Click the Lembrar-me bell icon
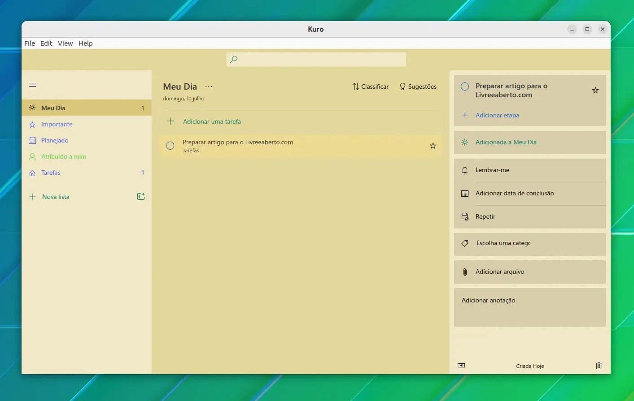This screenshot has width=634, height=401. click(465, 170)
